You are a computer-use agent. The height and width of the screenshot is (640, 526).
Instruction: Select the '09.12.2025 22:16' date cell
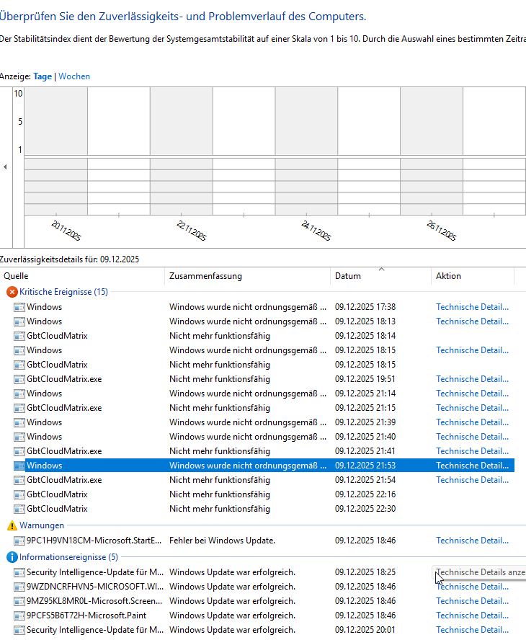[365, 494]
